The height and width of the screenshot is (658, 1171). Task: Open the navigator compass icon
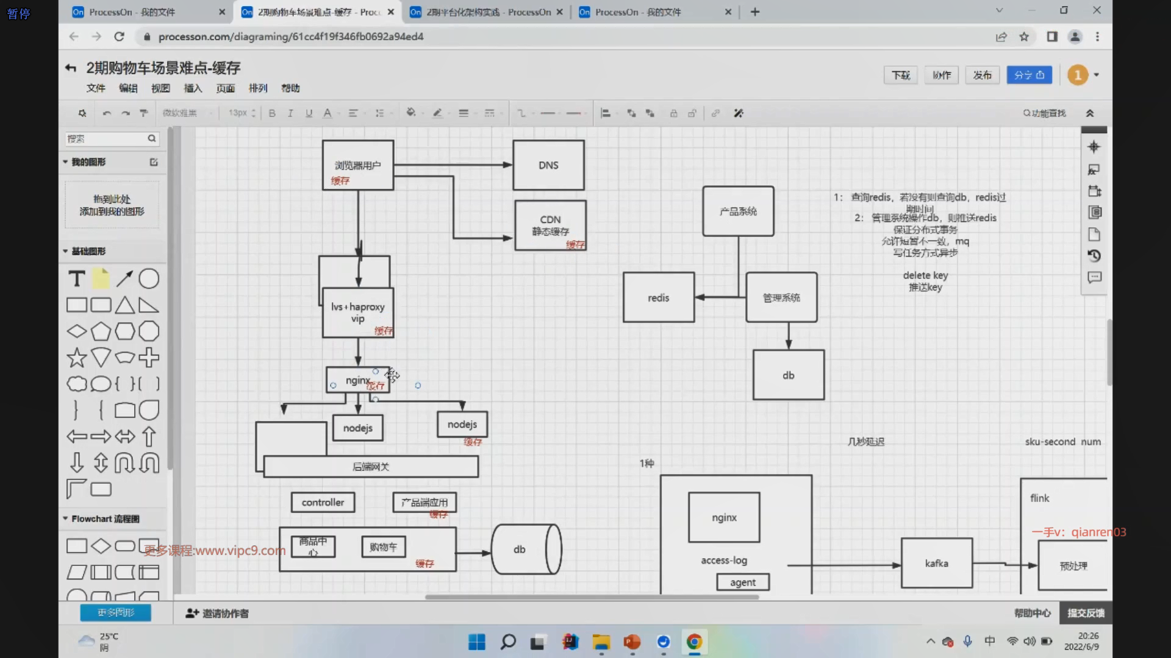pos(1094,147)
